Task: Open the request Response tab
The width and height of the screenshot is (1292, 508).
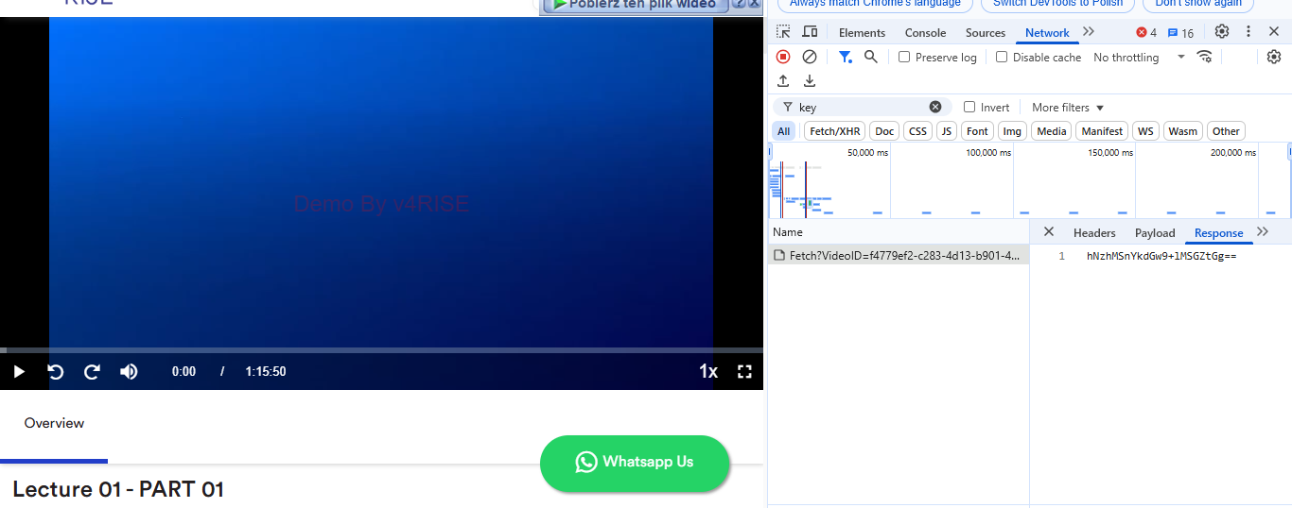Action: point(1218,233)
